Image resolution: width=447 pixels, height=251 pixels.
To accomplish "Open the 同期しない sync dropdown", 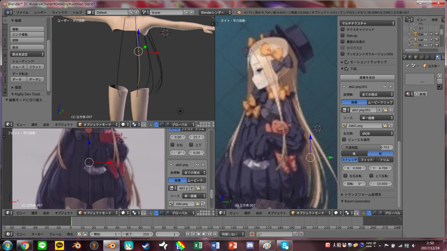I will [x=233, y=234].
